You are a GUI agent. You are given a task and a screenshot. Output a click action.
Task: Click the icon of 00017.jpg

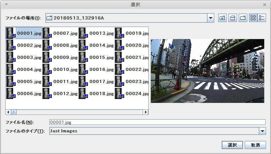click(83, 81)
